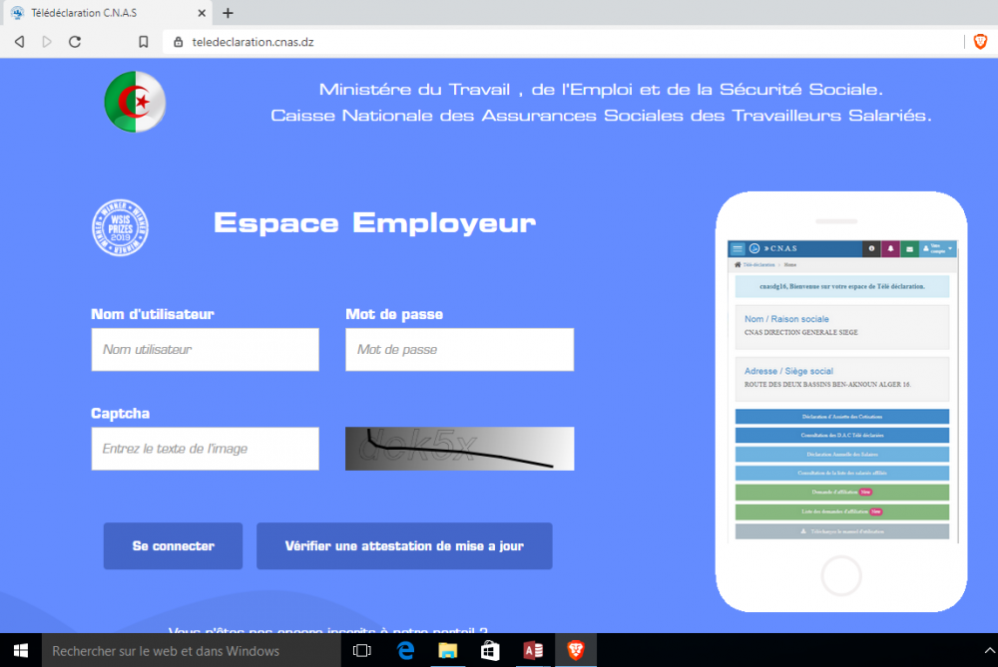998x667 pixels.
Task: Click phone mockup Déclaration d'Assiette des Cotisations
Action: pos(842,417)
